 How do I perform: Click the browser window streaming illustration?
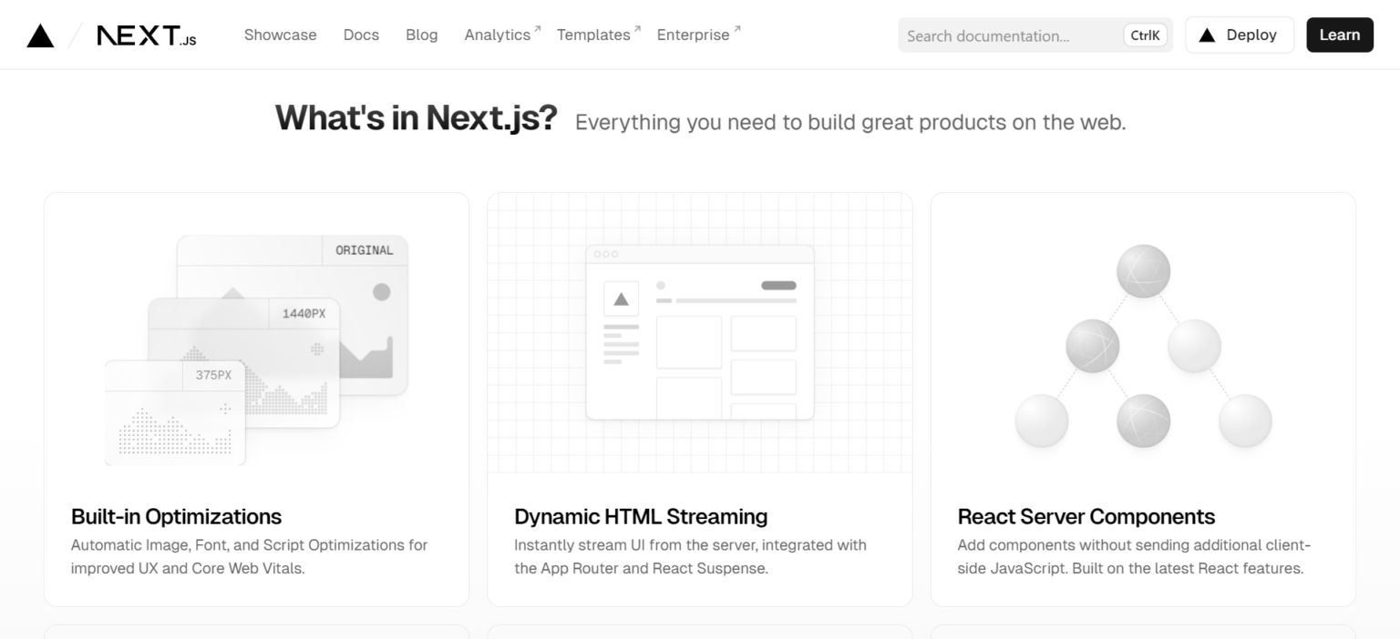coord(699,332)
